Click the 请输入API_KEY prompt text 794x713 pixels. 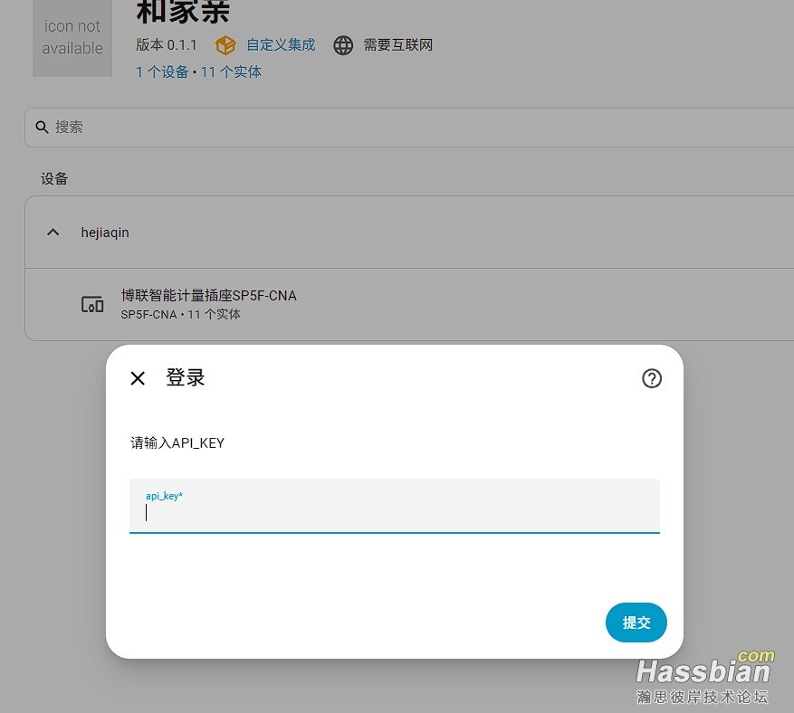pyautogui.click(x=177, y=442)
